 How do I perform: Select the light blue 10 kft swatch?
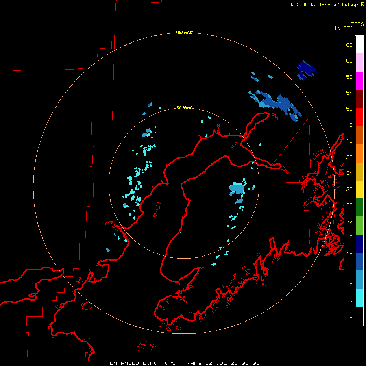[x=359, y=280]
